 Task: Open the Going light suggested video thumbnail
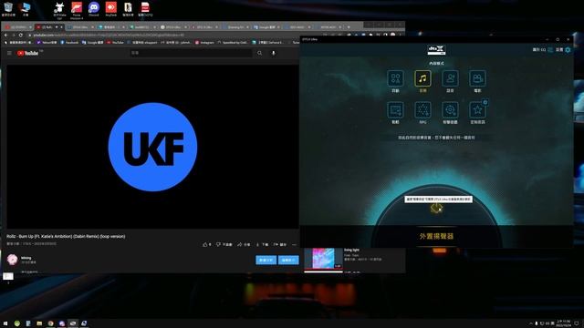point(323,259)
